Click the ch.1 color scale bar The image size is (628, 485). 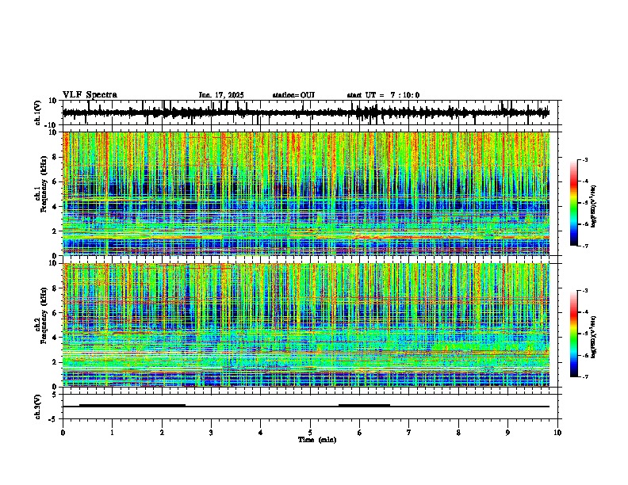click(574, 203)
